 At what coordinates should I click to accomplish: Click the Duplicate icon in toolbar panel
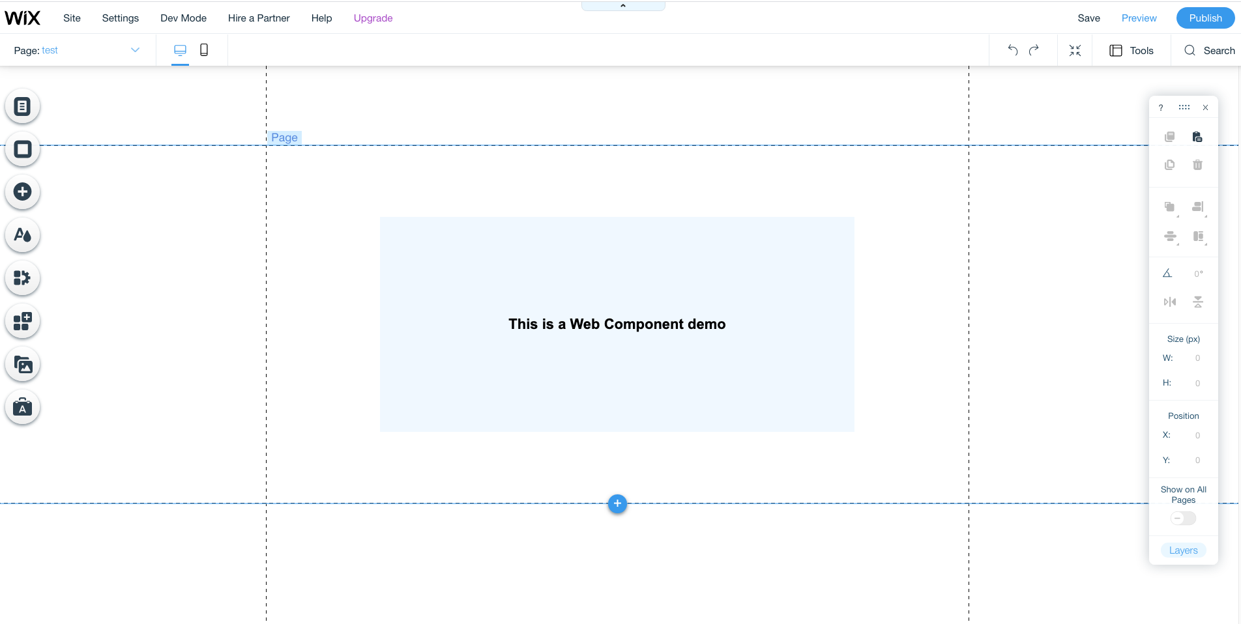pos(1170,165)
